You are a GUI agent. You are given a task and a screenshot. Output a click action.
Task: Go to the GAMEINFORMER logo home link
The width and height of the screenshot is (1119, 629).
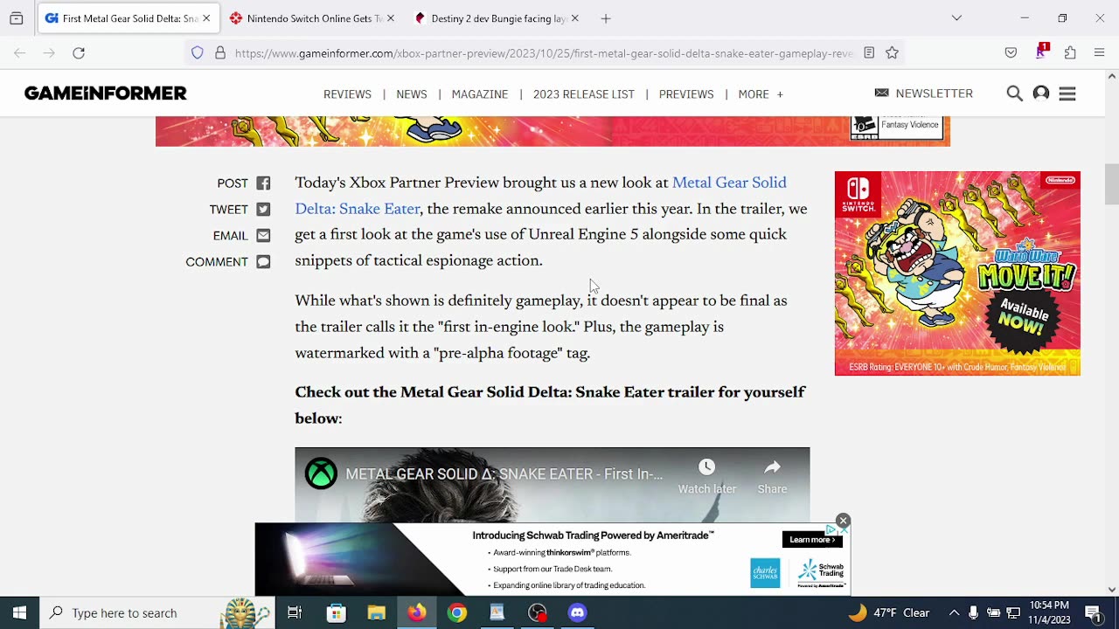click(x=106, y=93)
